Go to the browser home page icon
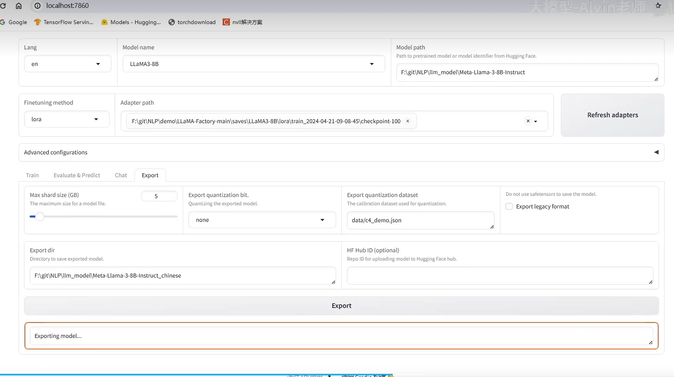Viewport: 674px width, 377px height. (x=19, y=6)
